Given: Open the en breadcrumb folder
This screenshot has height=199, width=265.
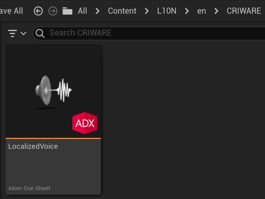Looking at the screenshot, I should 201,11.
